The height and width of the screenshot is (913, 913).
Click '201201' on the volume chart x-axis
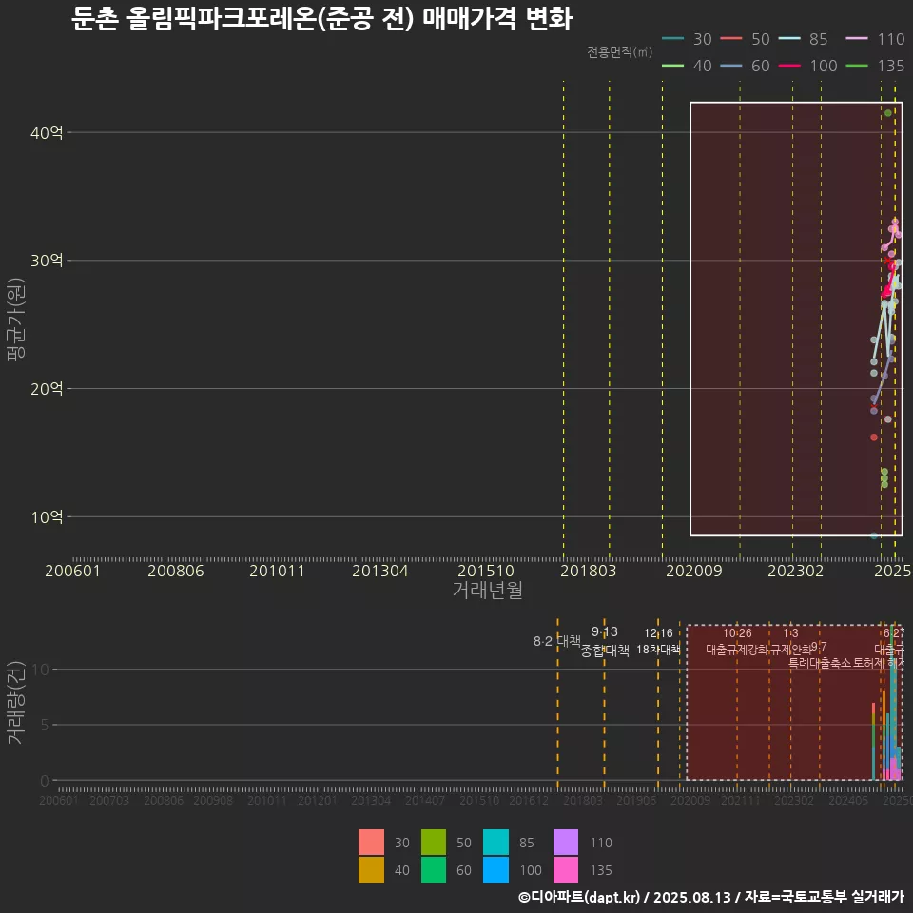click(x=318, y=801)
